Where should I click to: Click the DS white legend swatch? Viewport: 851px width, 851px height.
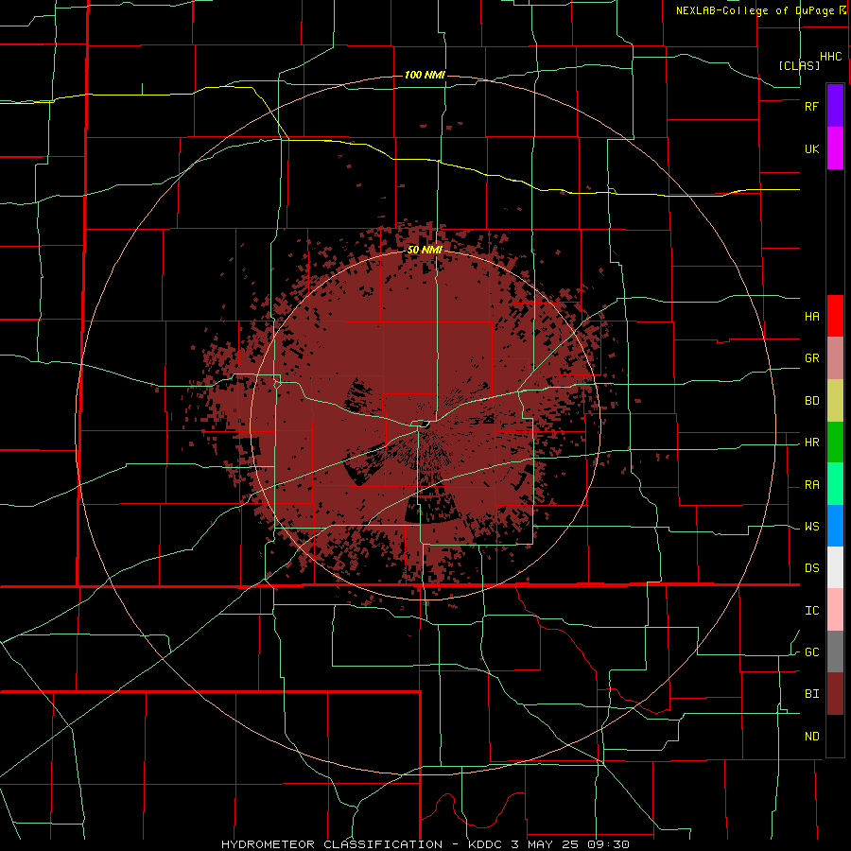tap(835, 567)
